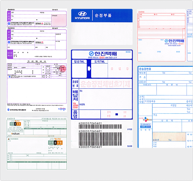Viewport: 193px width, 181px height.
Task: Click 211-86-76540 on the green waybill
Action: coord(15,128)
